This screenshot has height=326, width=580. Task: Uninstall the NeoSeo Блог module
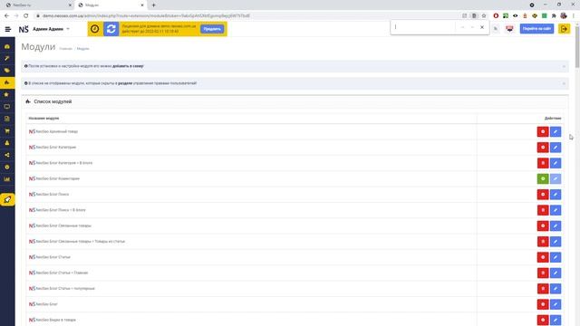point(543,304)
